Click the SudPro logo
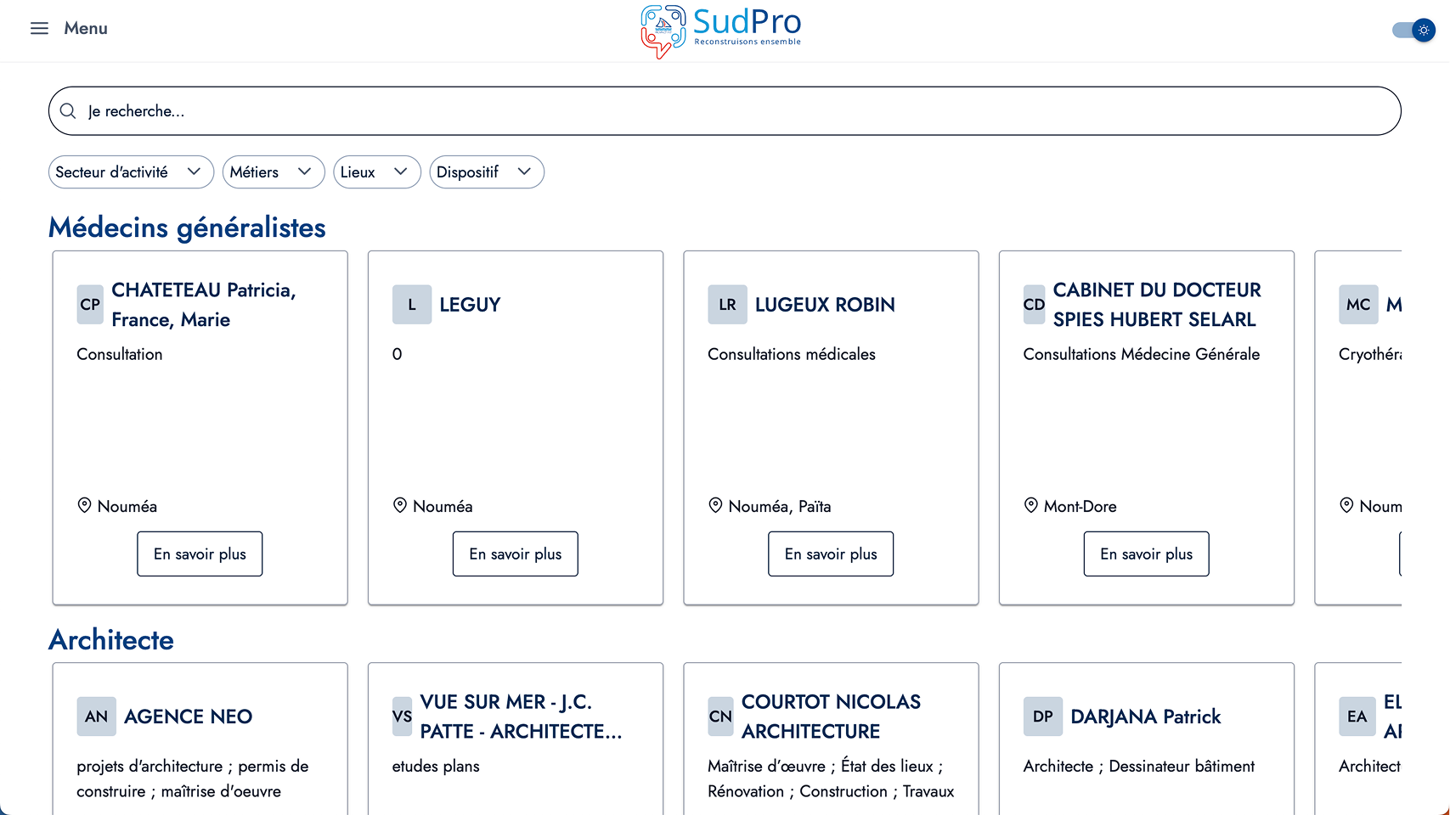The width and height of the screenshot is (1450, 815). click(x=720, y=31)
